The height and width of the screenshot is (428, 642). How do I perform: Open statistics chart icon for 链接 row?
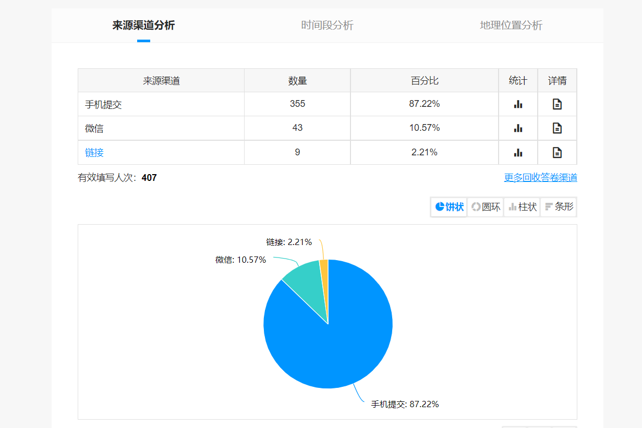[x=518, y=153]
